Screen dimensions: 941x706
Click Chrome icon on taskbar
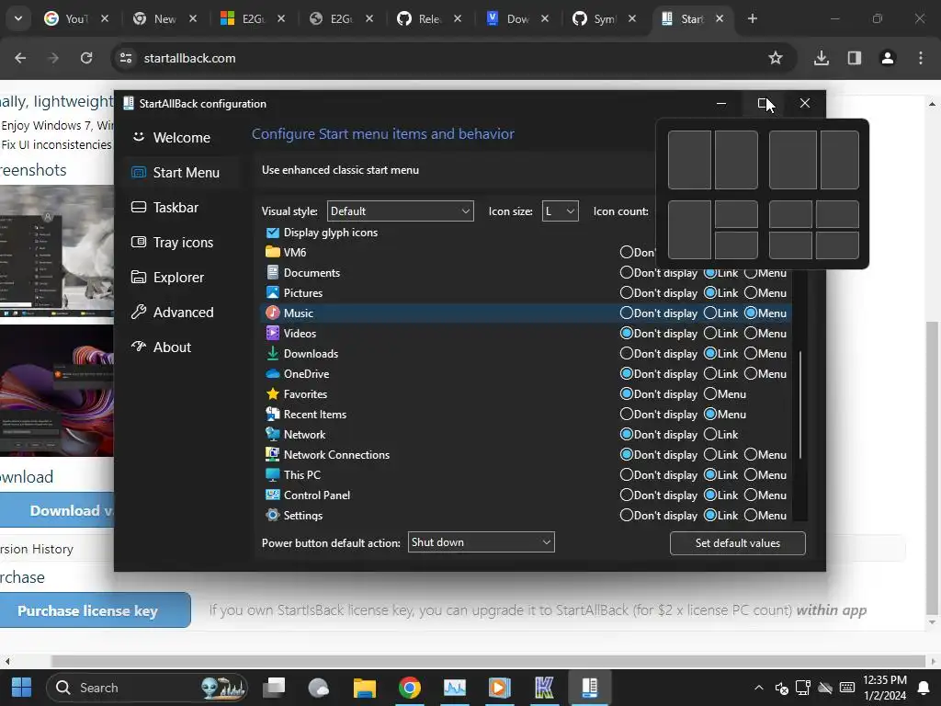(409, 688)
